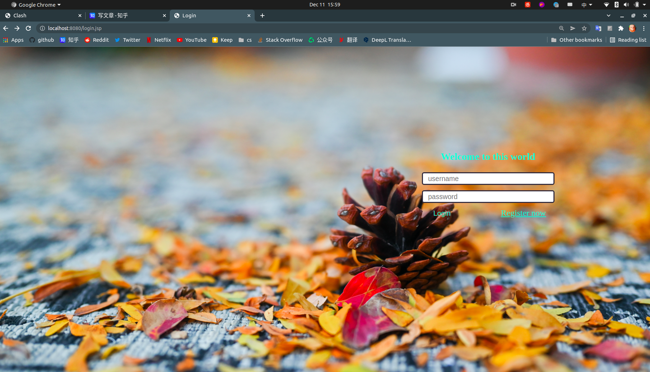Open the gray square extension icon

[x=610, y=28]
